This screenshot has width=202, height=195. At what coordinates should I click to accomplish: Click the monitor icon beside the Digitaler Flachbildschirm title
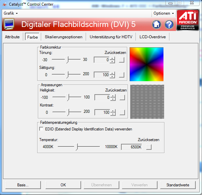(x=9, y=24)
